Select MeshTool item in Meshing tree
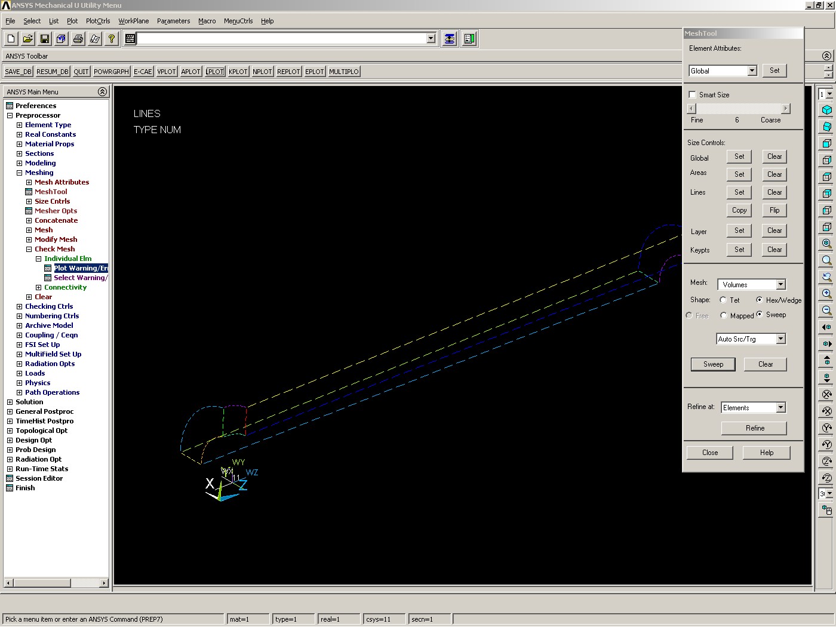836x627 pixels. [51, 192]
